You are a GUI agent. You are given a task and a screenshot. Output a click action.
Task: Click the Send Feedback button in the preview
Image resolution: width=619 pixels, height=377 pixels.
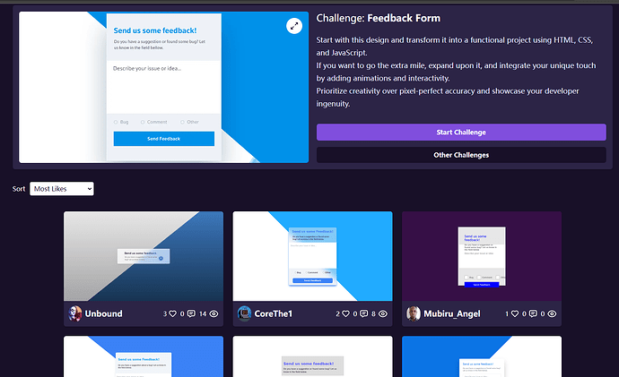164,139
